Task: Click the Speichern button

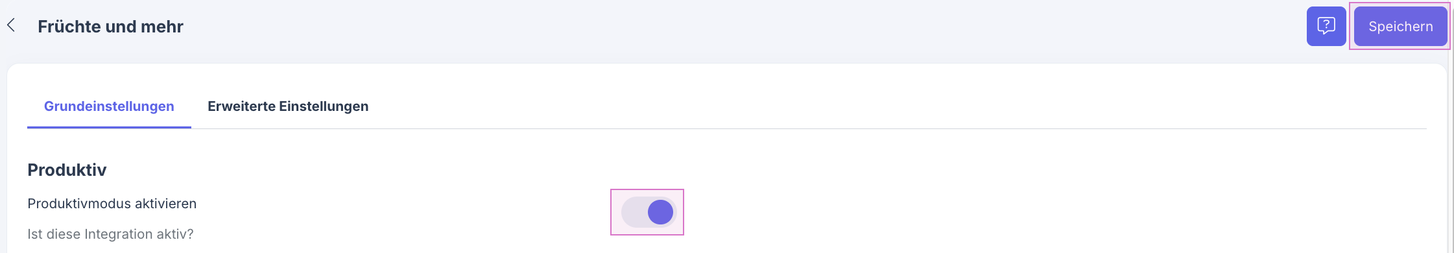Action: (1401, 27)
